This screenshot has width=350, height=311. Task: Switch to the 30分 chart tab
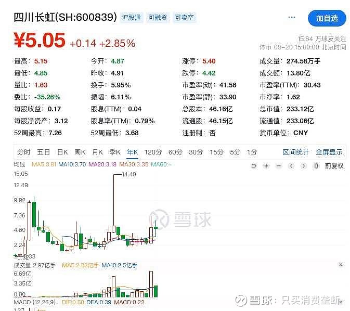point(196,152)
